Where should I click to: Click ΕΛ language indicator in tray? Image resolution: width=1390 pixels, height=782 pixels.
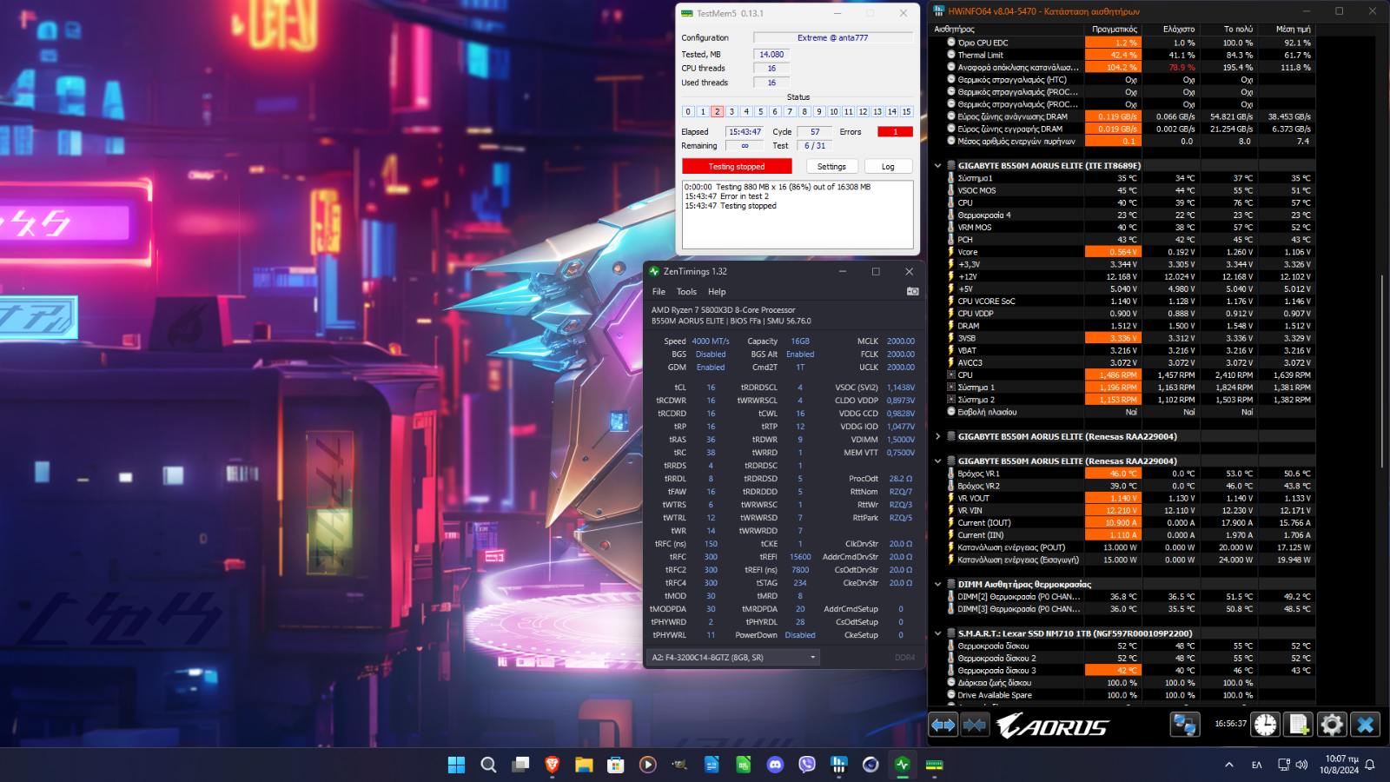coord(1256,765)
